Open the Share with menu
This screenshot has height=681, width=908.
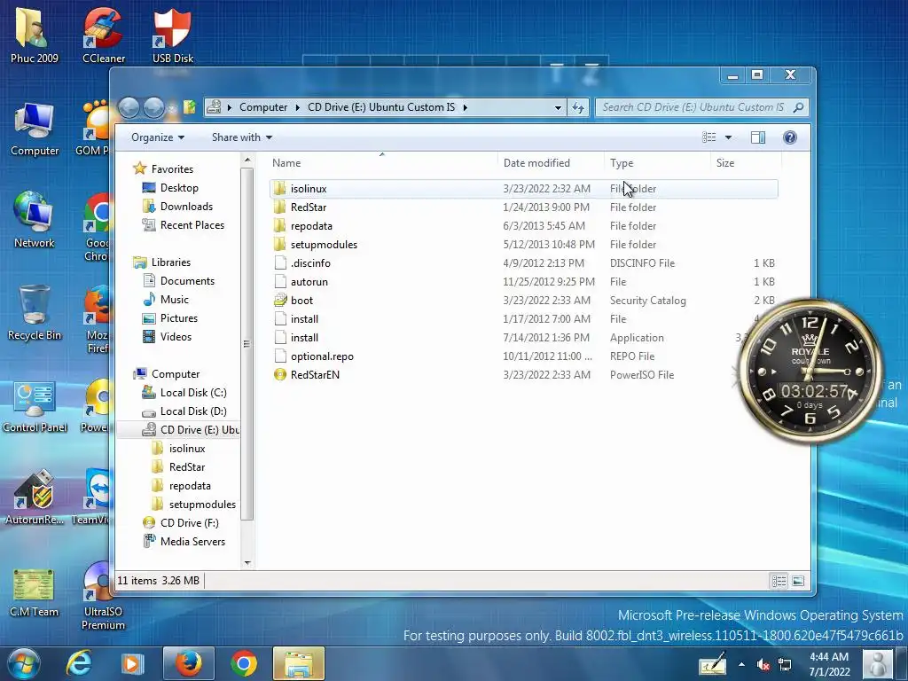click(241, 137)
